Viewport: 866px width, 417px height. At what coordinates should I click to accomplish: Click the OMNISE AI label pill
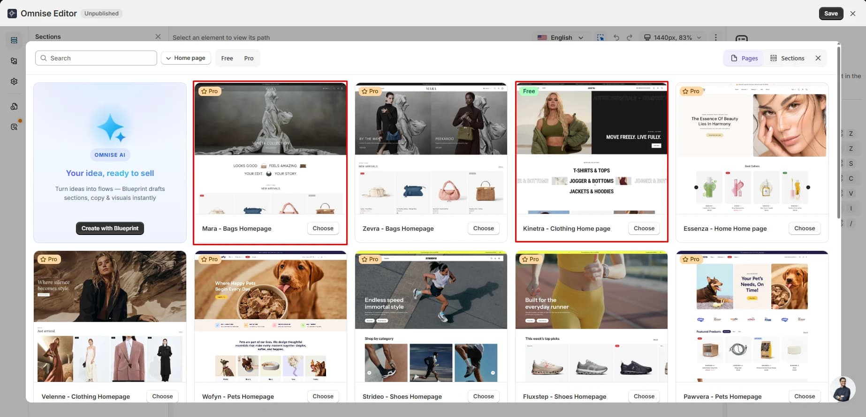(110, 155)
